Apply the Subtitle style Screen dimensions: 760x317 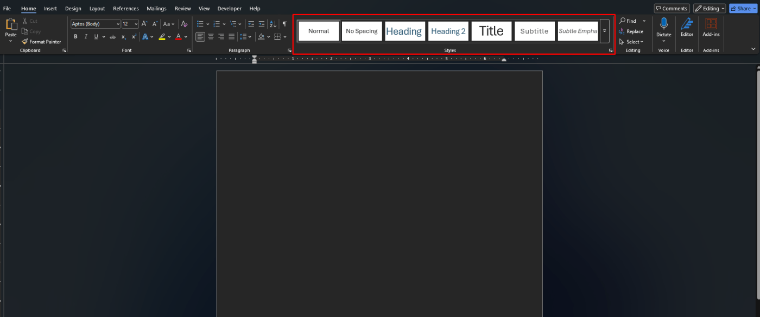[x=535, y=31]
